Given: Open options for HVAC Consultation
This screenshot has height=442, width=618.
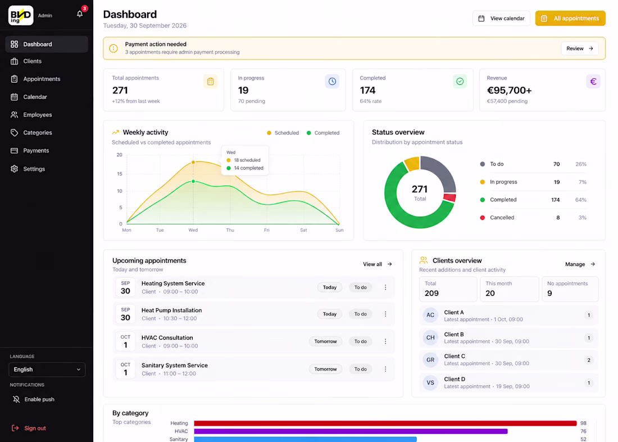Looking at the screenshot, I should point(385,341).
